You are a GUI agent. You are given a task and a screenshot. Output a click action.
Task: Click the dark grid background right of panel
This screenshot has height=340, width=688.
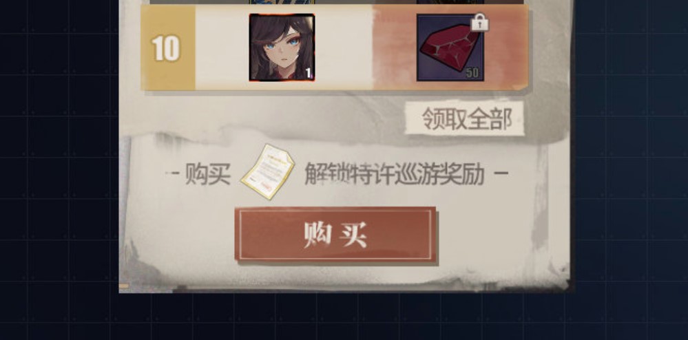point(631,170)
